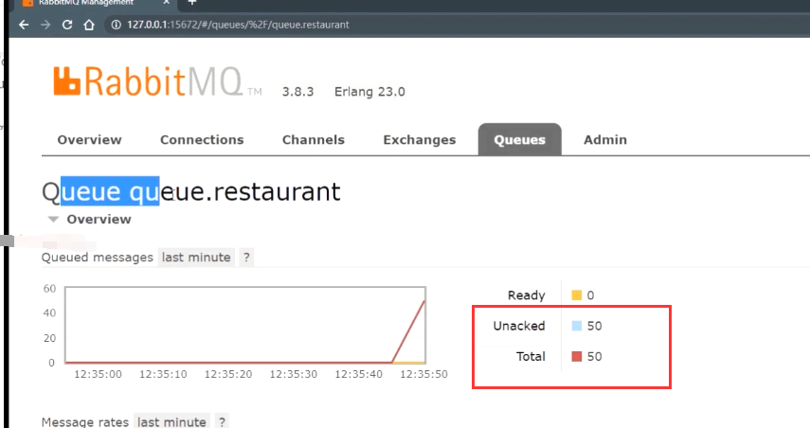
Task: Click the Ready value '0'
Action: [x=590, y=295]
